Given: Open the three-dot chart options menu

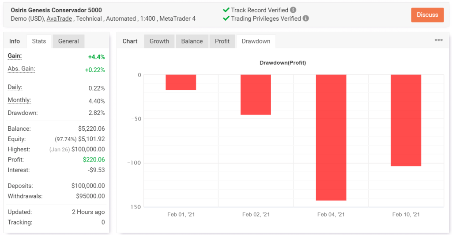Looking at the screenshot, I should tap(438, 40).
